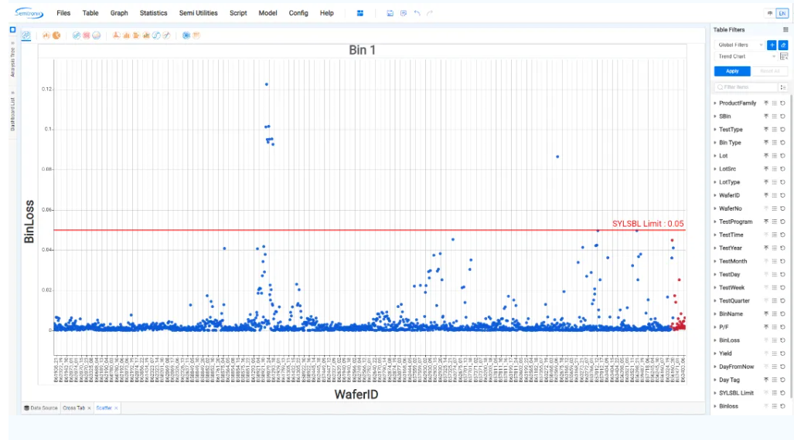
Task: Click the pin-to-top icon beside Lot
Action: pos(766,156)
